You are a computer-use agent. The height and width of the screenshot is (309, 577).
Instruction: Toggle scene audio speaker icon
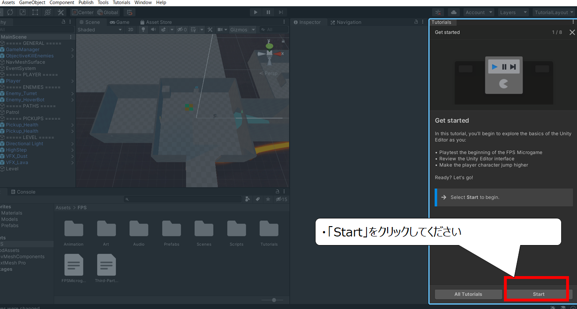point(153,30)
